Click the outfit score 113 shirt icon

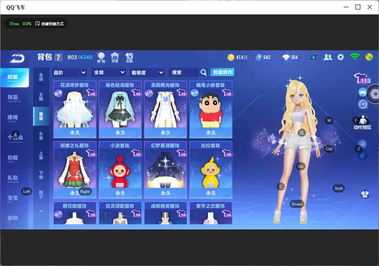click(362, 78)
